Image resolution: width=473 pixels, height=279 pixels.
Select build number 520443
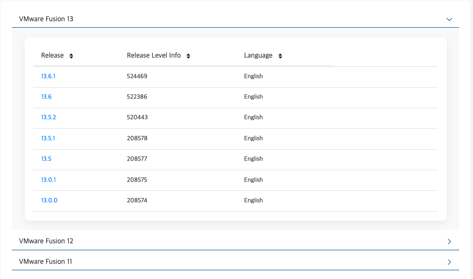click(x=137, y=117)
